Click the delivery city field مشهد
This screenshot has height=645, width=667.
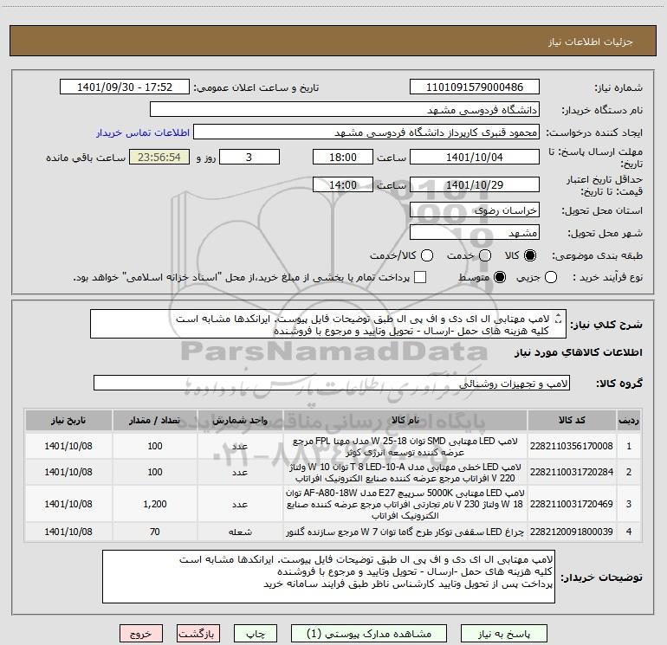tap(475, 233)
